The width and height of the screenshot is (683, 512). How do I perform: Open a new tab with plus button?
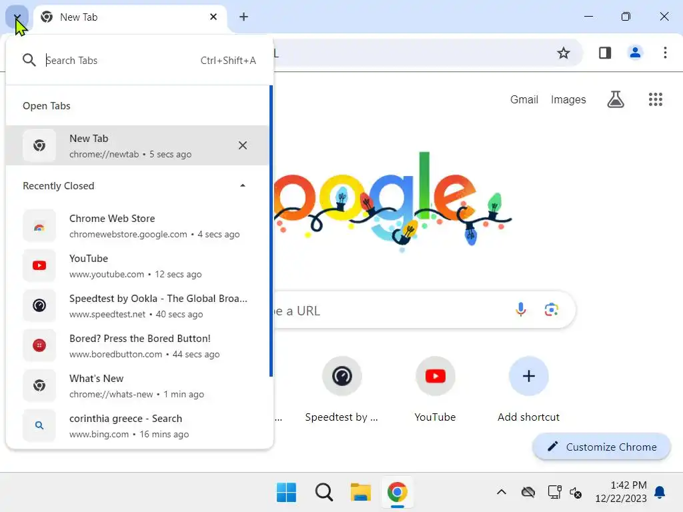click(x=244, y=17)
